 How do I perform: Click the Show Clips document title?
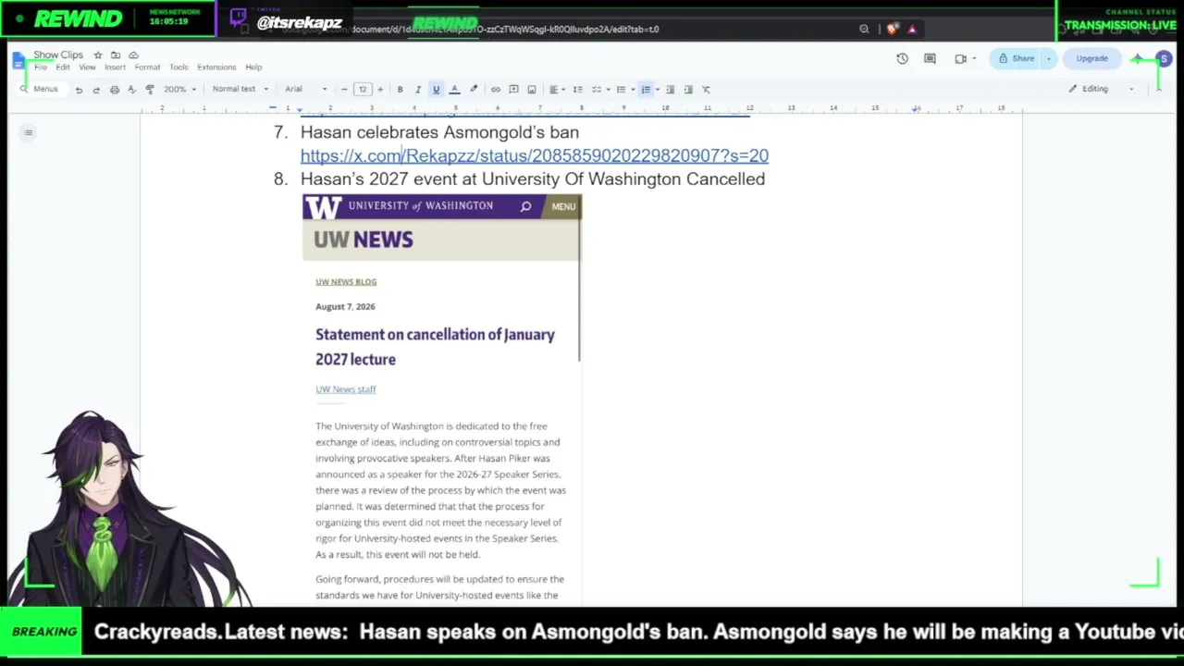(58, 55)
